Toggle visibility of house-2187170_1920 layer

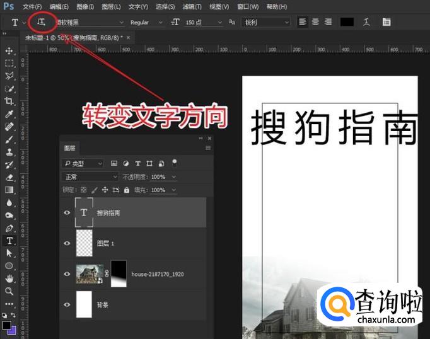(67, 274)
